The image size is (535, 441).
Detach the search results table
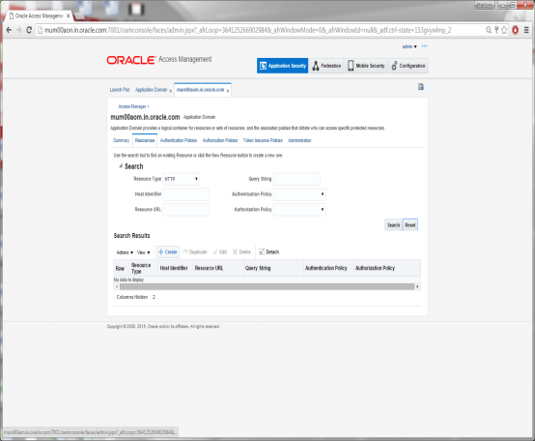(x=268, y=252)
